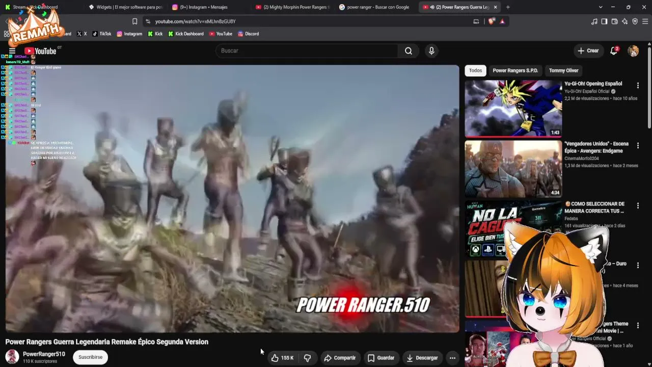Open the YouTube bookmark
This screenshot has width=652, height=367.
[x=221, y=34]
